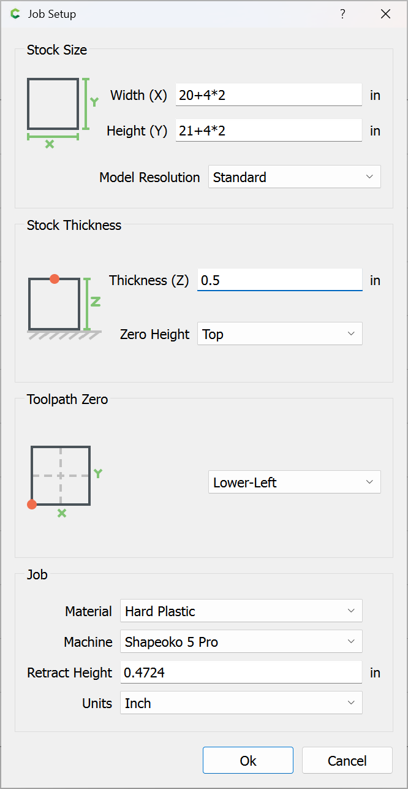Click the question mark help button
408x789 pixels.
tap(342, 14)
